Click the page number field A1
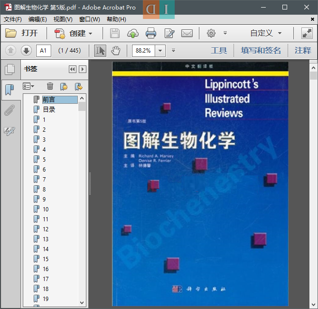 click(x=43, y=51)
